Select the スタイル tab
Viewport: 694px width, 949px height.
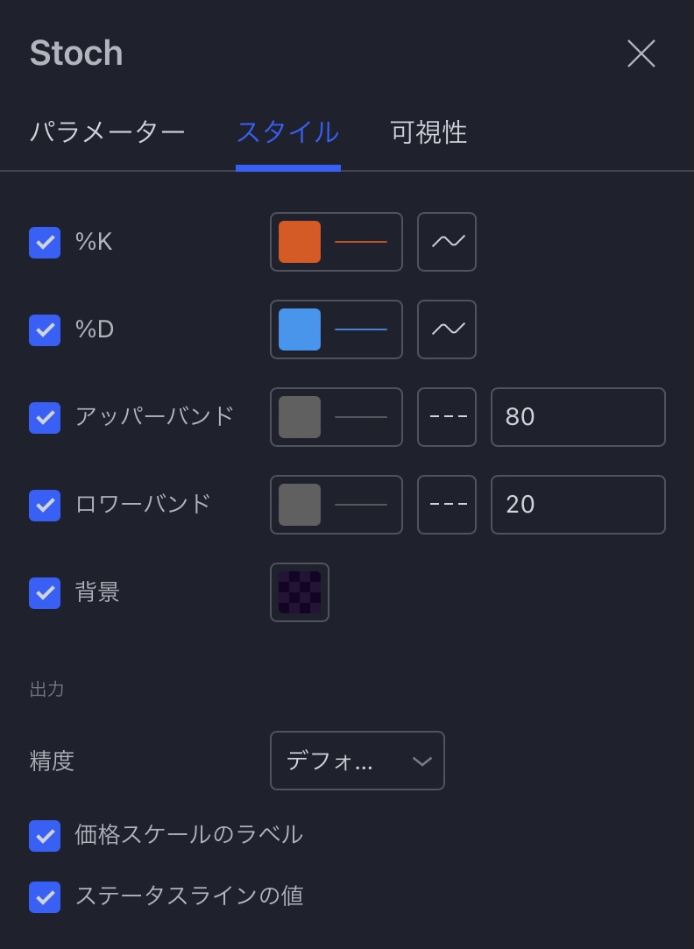coord(287,133)
